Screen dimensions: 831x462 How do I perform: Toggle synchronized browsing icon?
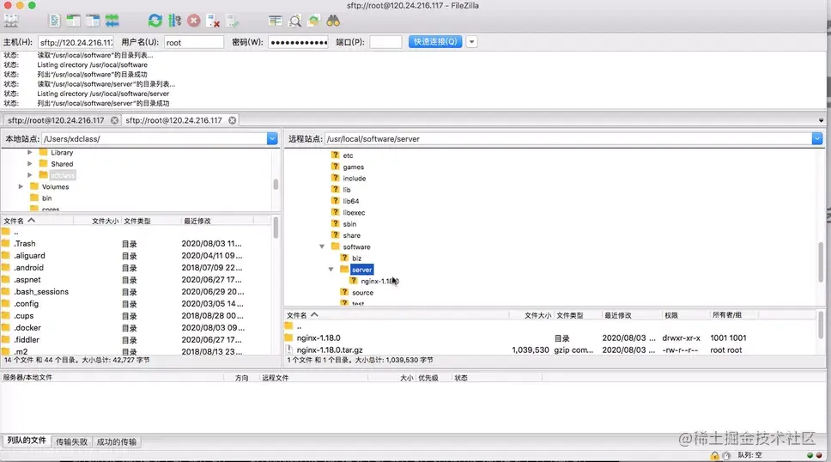point(313,21)
